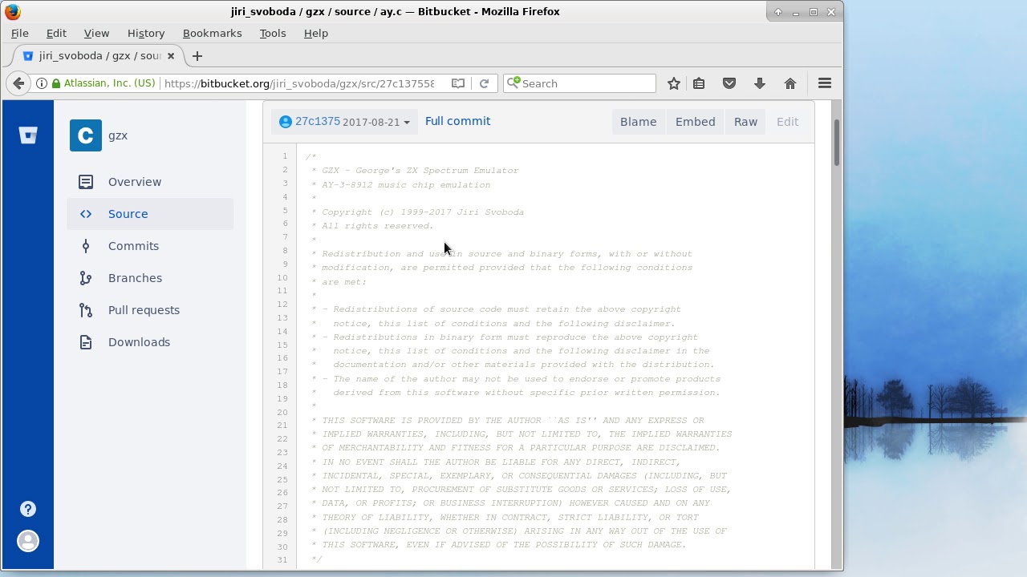This screenshot has width=1027, height=577.
Task: Select Source in the repository sidebar
Action: tap(150, 214)
